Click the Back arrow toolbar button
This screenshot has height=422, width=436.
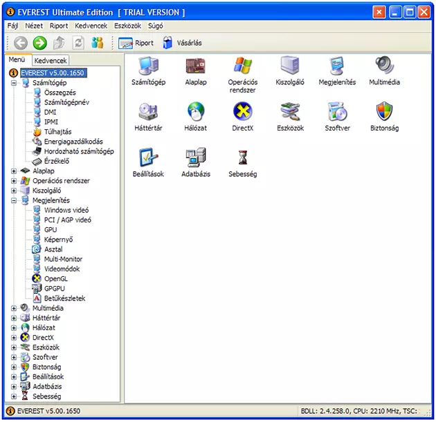(21, 43)
